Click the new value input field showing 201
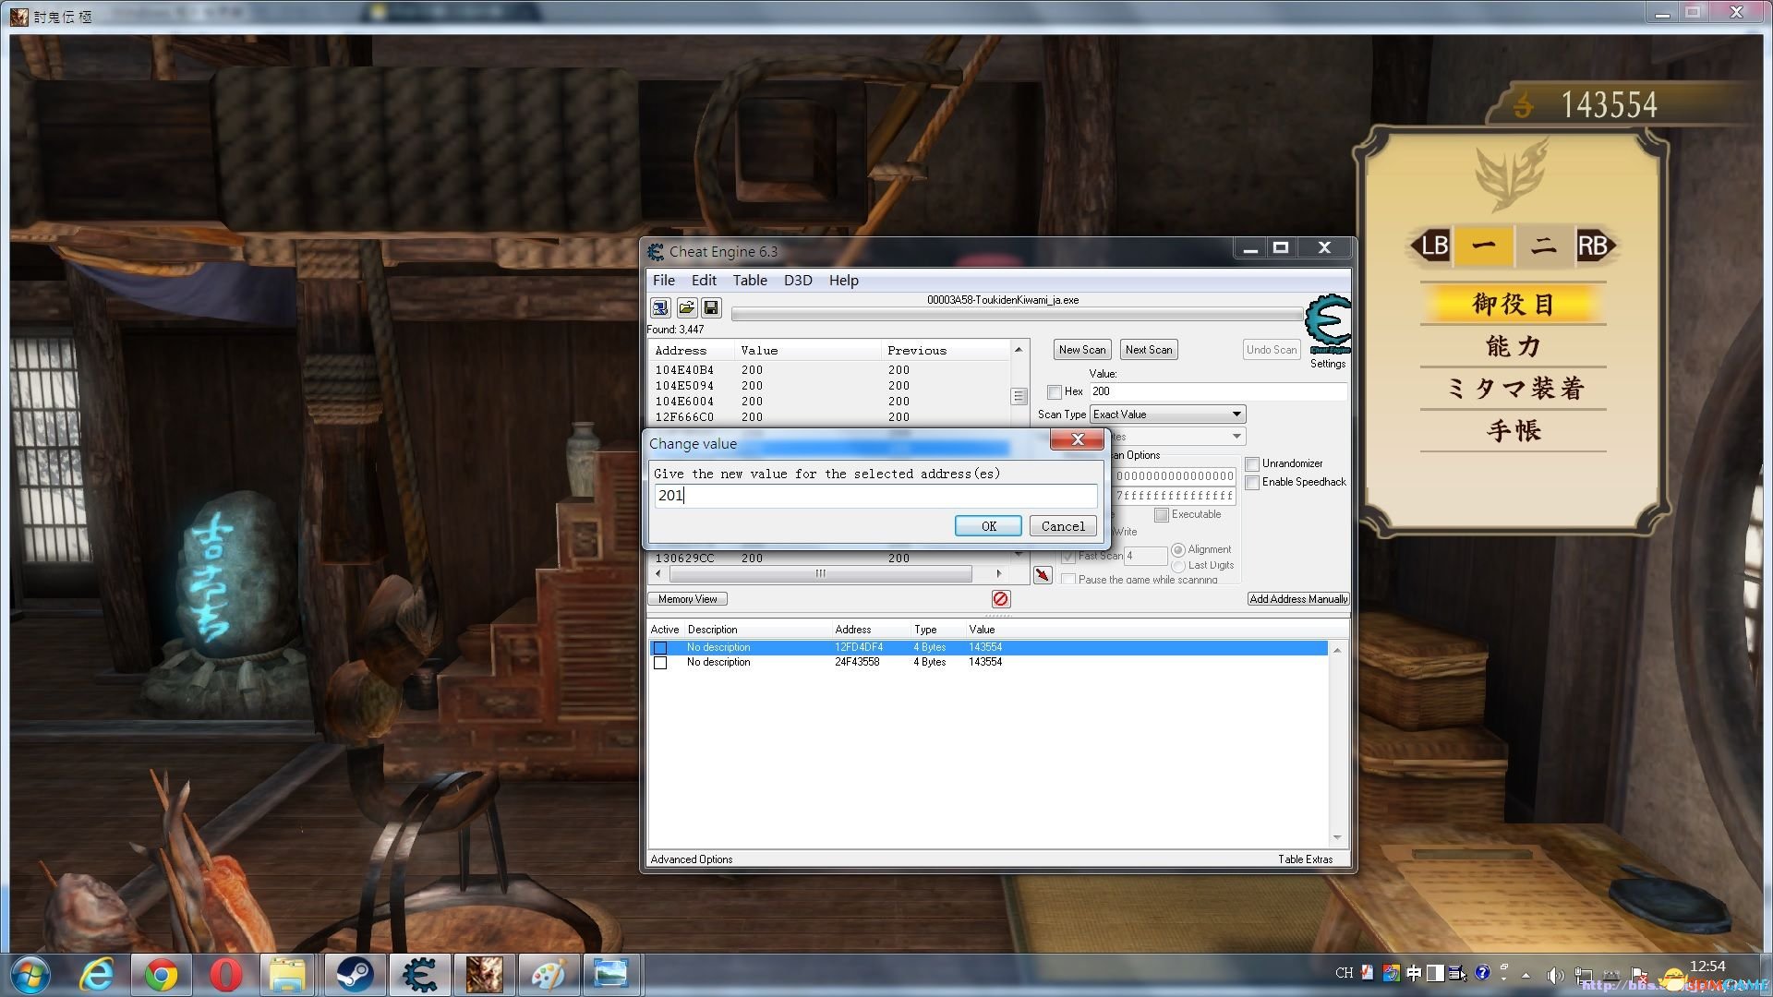 coord(875,496)
